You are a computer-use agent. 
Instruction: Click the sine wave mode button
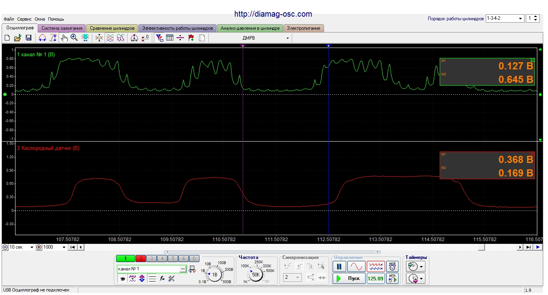pyautogui.click(x=356, y=266)
